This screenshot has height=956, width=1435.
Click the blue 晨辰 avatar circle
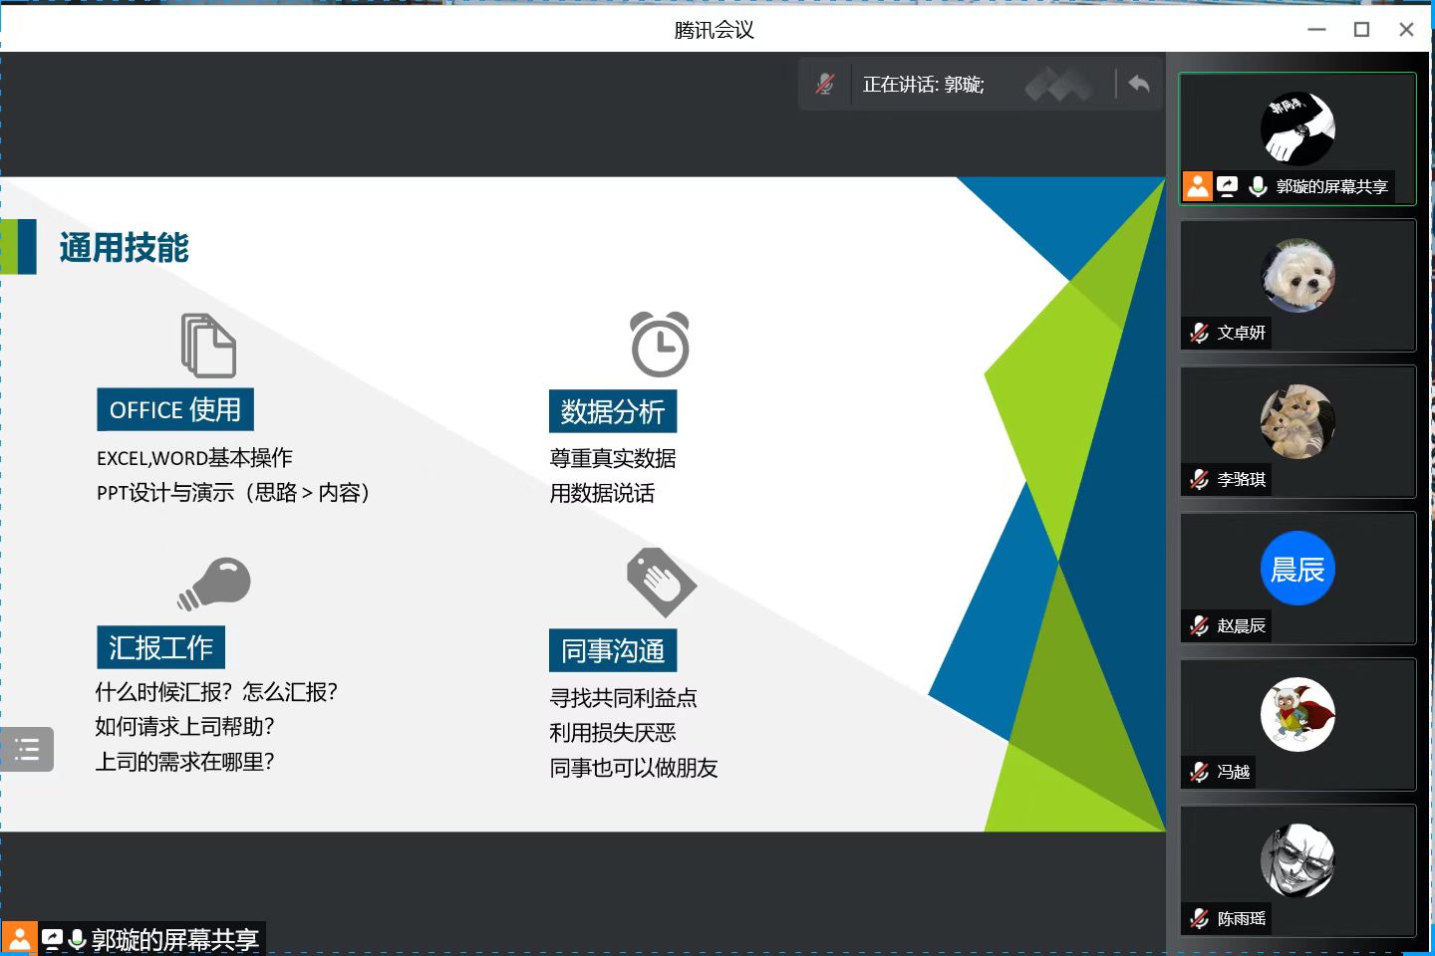pos(1297,569)
